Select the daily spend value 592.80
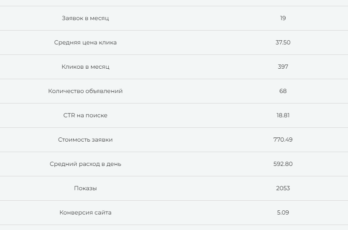348x230 pixels. 283,164
